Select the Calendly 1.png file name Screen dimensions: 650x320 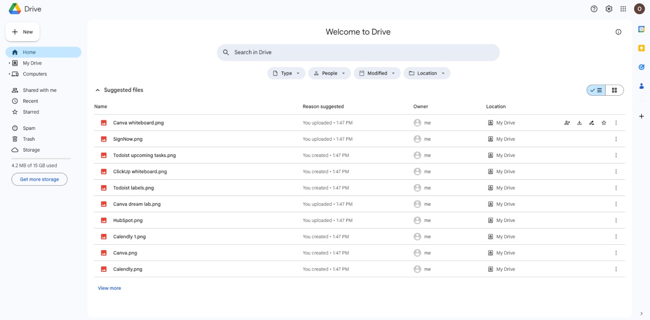129,237
